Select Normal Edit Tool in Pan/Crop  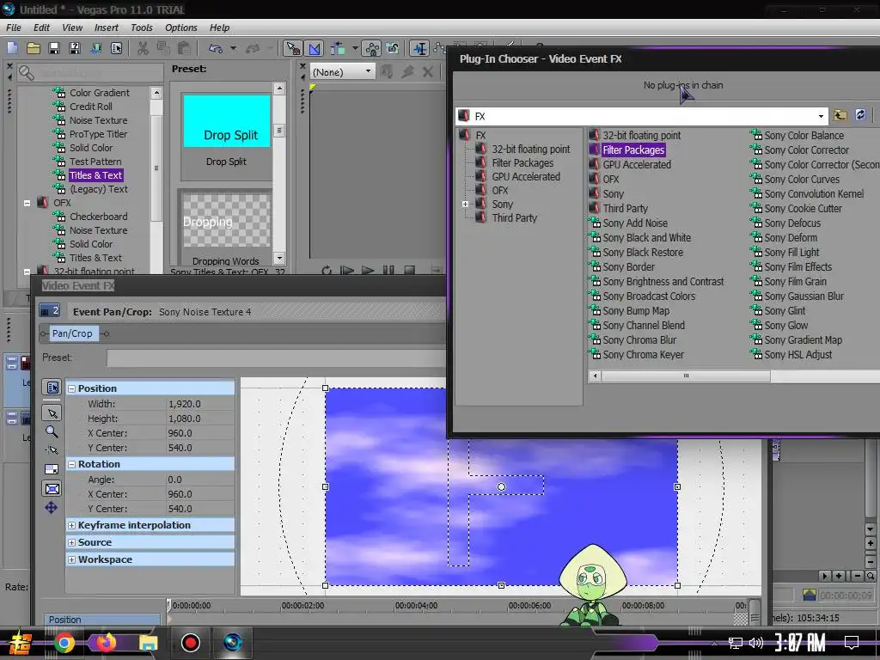pyautogui.click(x=52, y=413)
